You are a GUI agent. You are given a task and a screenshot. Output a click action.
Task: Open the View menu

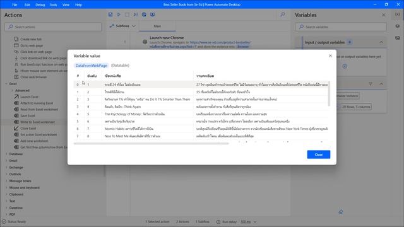pyautogui.click(x=66, y=4)
